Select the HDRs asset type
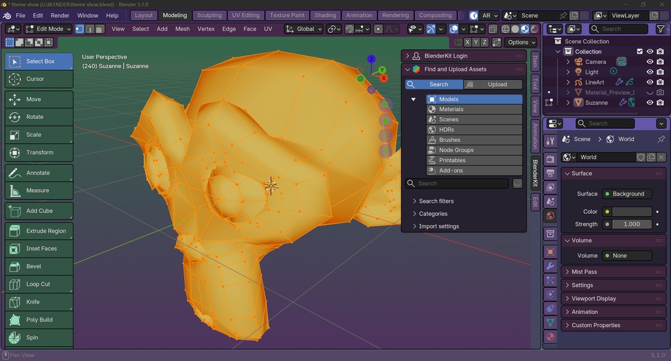671x361 pixels. (x=474, y=129)
